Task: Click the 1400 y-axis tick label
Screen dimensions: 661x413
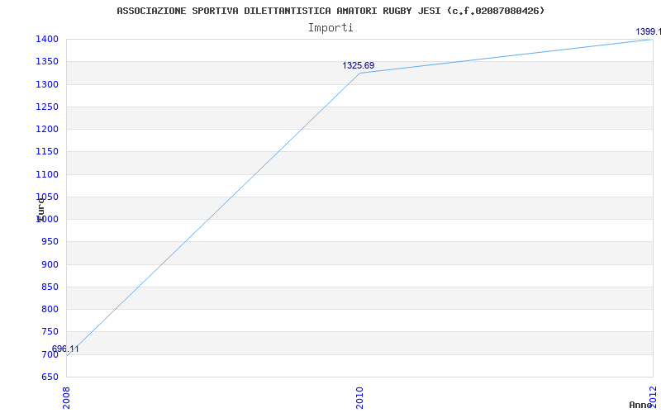Action: click(47, 39)
